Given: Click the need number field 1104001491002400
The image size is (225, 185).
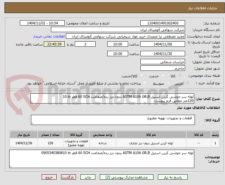Looking at the screenshot, I should pyautogui.click(x=163, y=23).
